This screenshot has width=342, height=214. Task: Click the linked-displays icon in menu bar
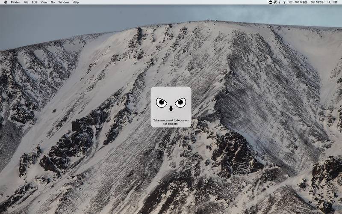pos(290,2)
